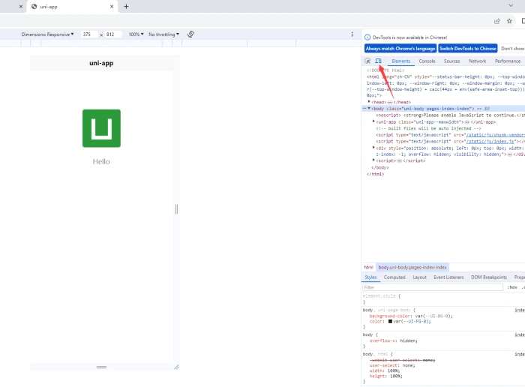Open the Styles sub-tab
This screenshot has height=387, width=525.
click(x=370, y=277)
